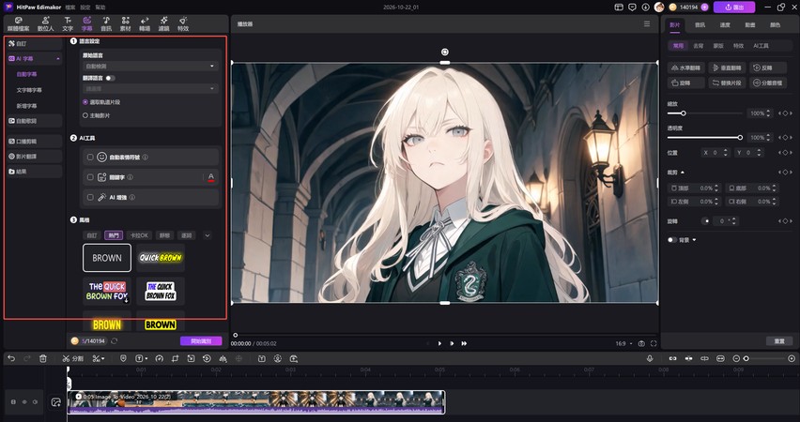800x422 pixels.
Task: Click the microphone record icon above timeline
Action: [650, 359]
